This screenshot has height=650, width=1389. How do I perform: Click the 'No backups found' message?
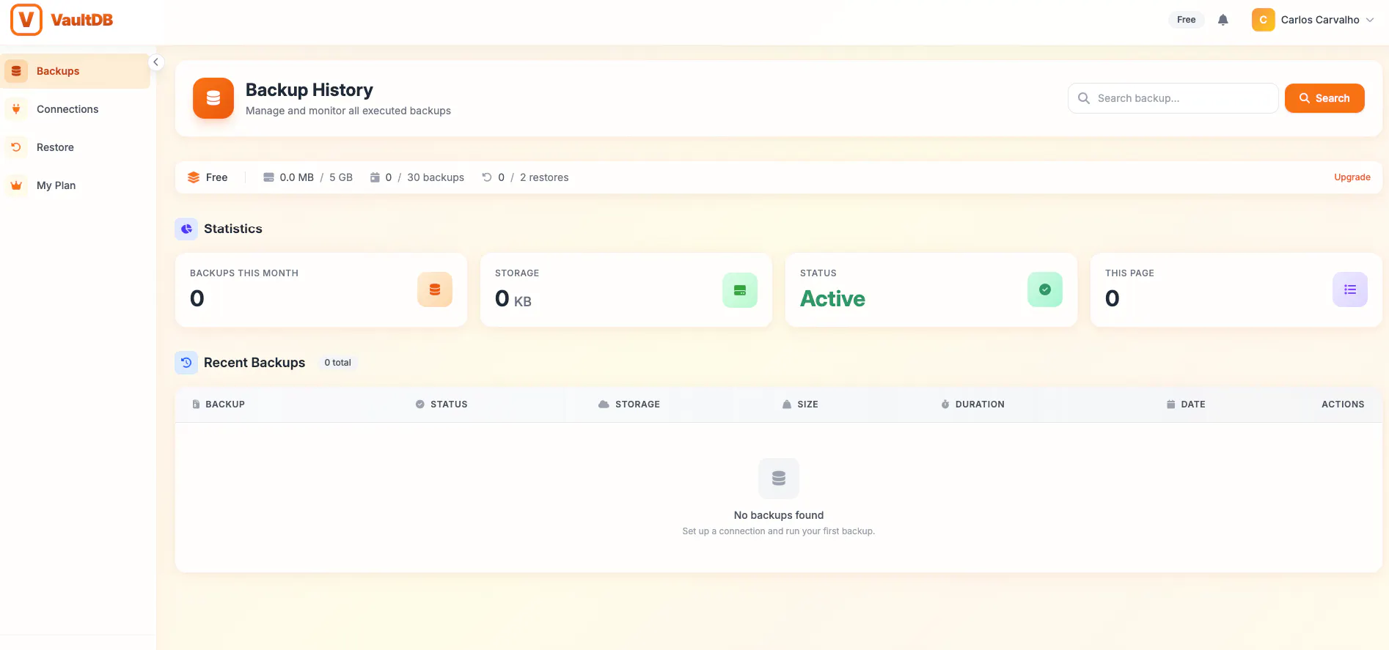point(779,515)
